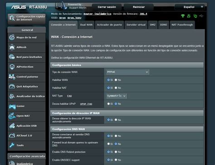Screen dimensions: 215x165
Task: Click the green WiFi status icon
Action: coord(183,16)
